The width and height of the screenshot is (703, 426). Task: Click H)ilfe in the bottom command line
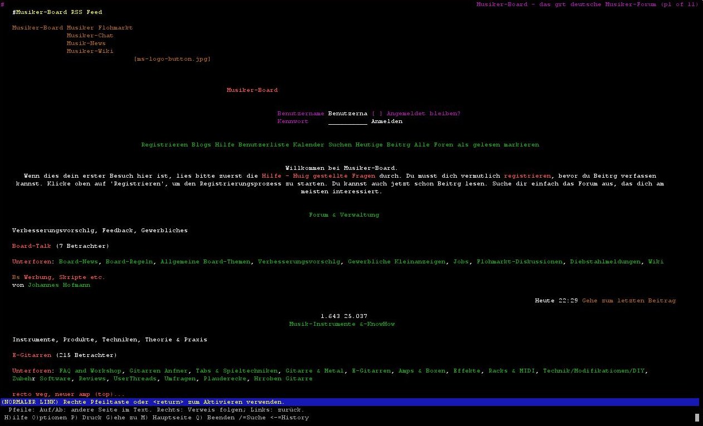tap(16, 418)
